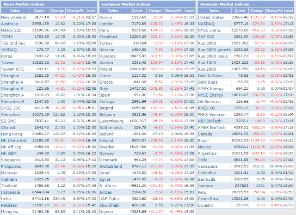
Task: Open the New Zealand index link
Action: click(x=13, y=18)
